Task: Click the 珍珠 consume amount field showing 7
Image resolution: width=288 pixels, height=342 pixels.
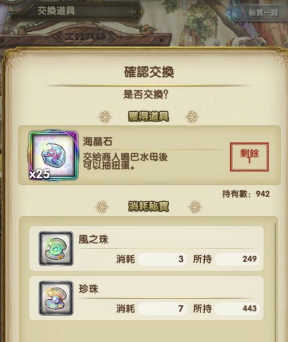Action: [163, 309]
